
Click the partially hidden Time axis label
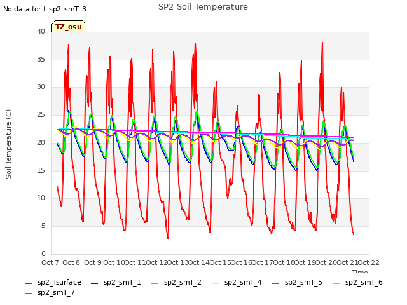tap(360, 271)
